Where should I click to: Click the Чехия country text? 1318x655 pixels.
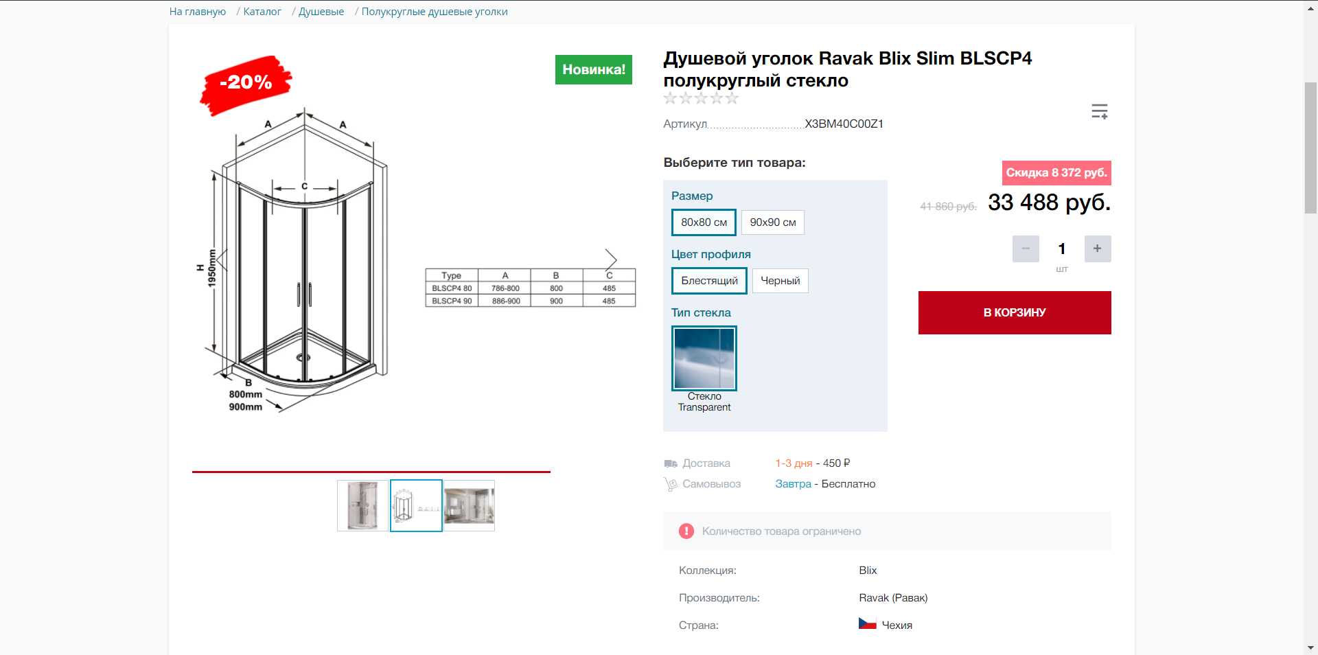coord(897,625)
